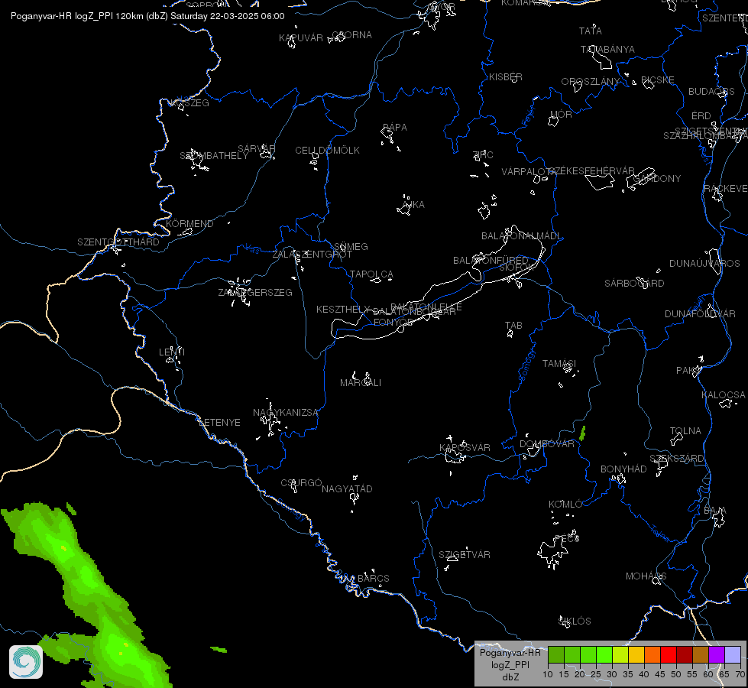Click the MÓR town label
The image size is (748, 688).
click(x=561, y=115)
